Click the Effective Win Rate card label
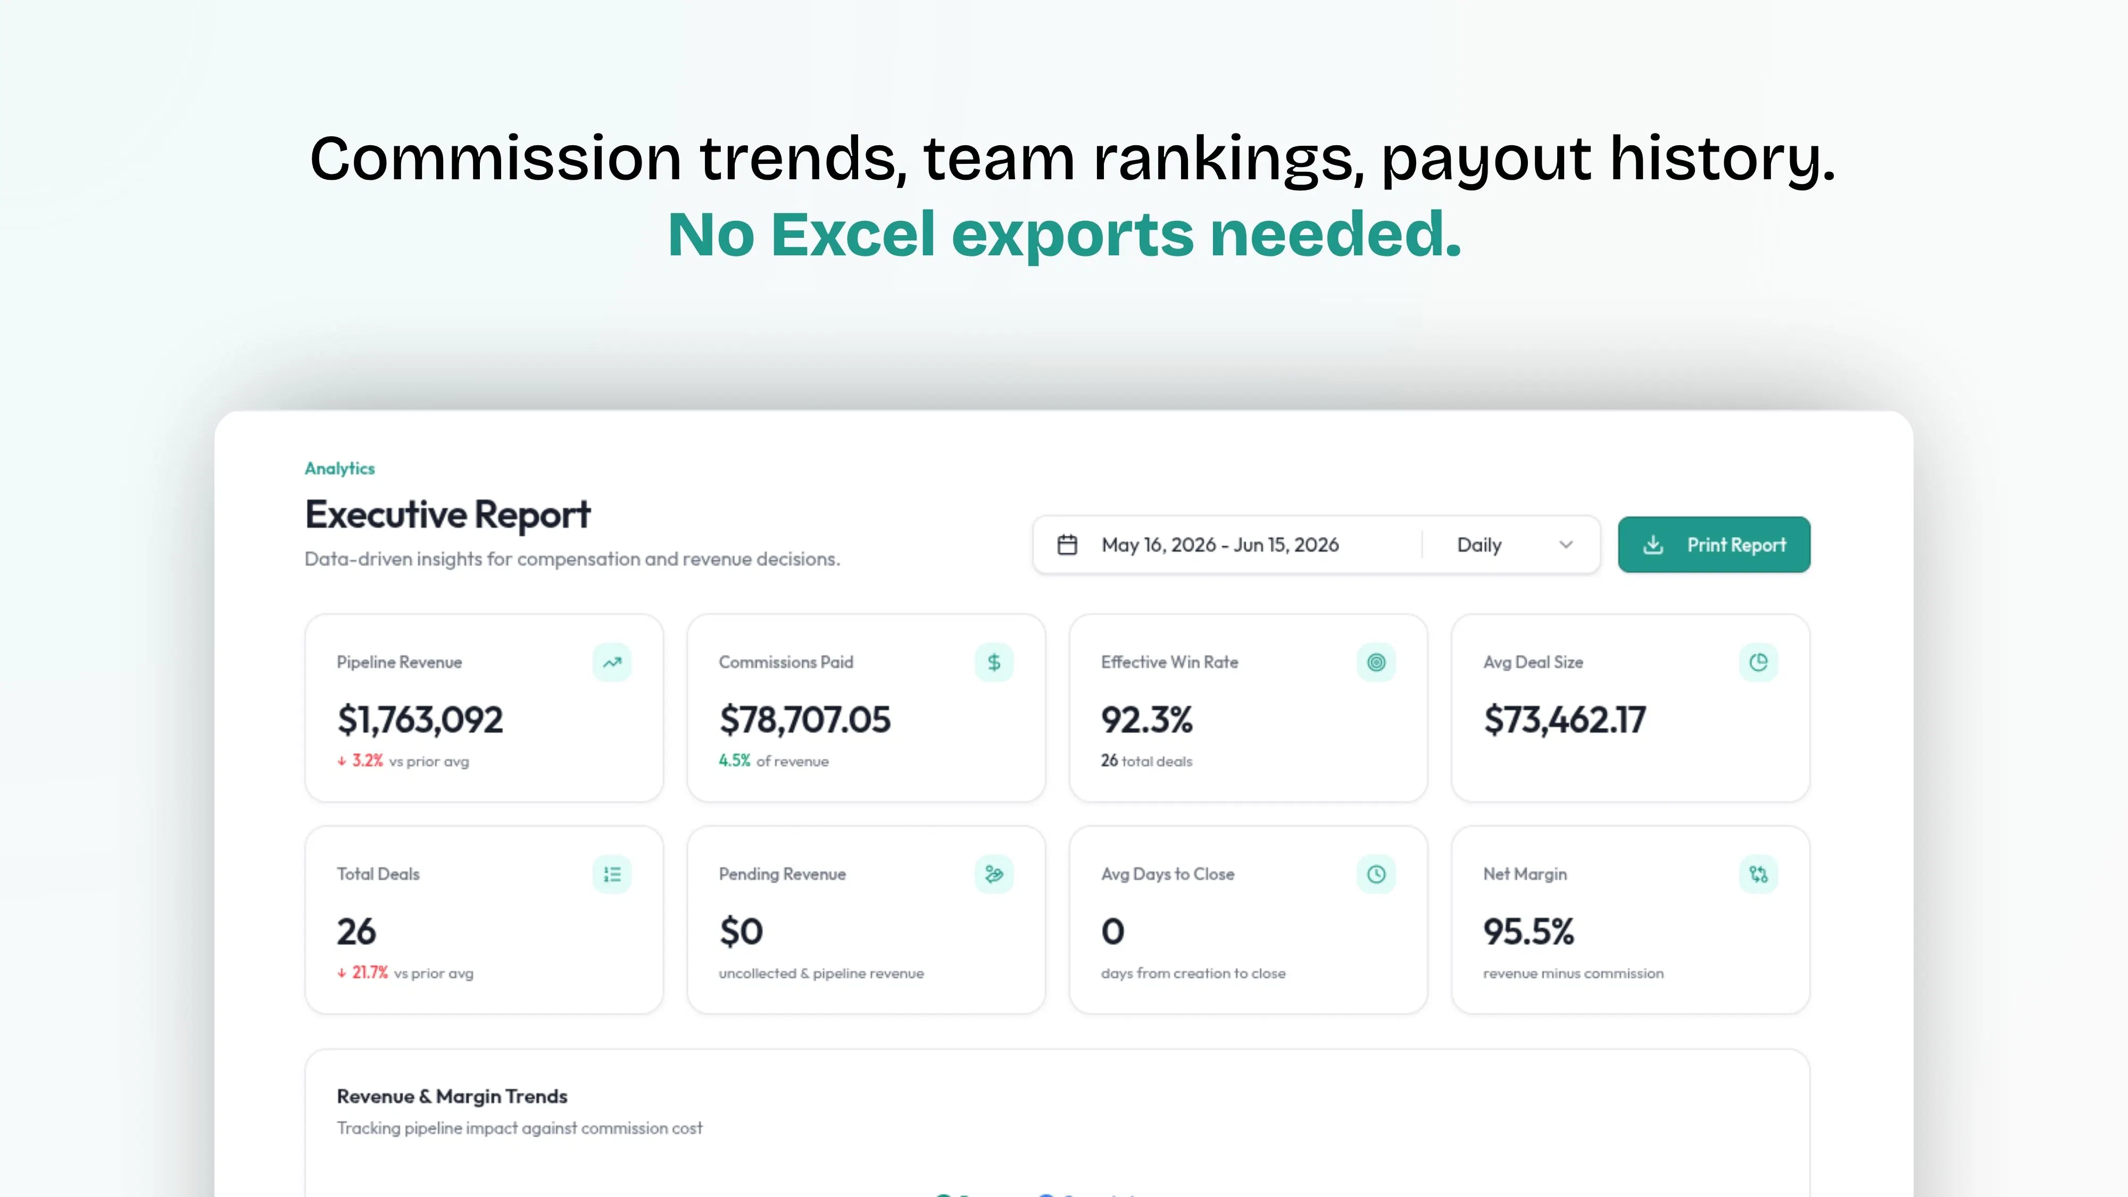The image size is (2128, 1197). click(x=1169, y=662)
